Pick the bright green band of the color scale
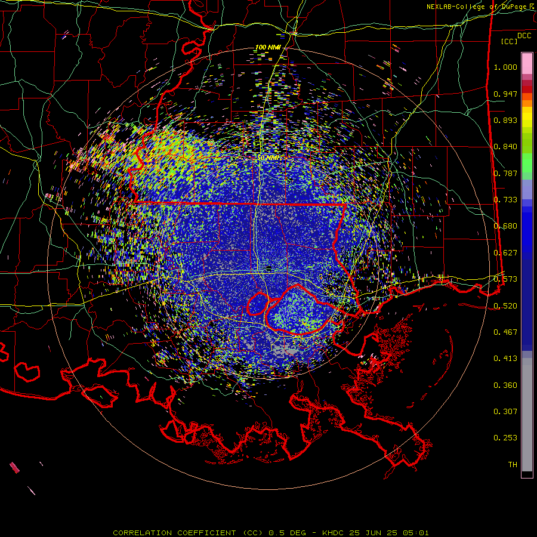The width and height of the screenshot is (537, 537). click(527, 162)
